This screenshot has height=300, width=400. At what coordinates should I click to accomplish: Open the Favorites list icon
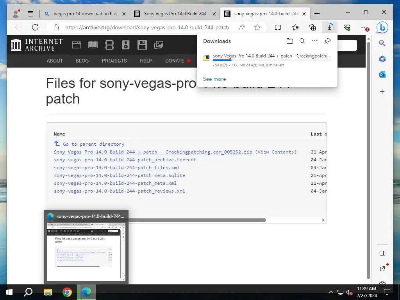(295, 27)
